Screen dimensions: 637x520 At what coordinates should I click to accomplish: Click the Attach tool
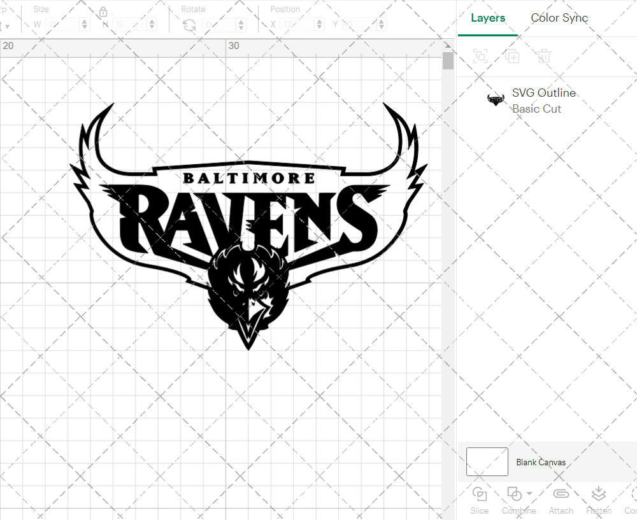pos(561,500)
